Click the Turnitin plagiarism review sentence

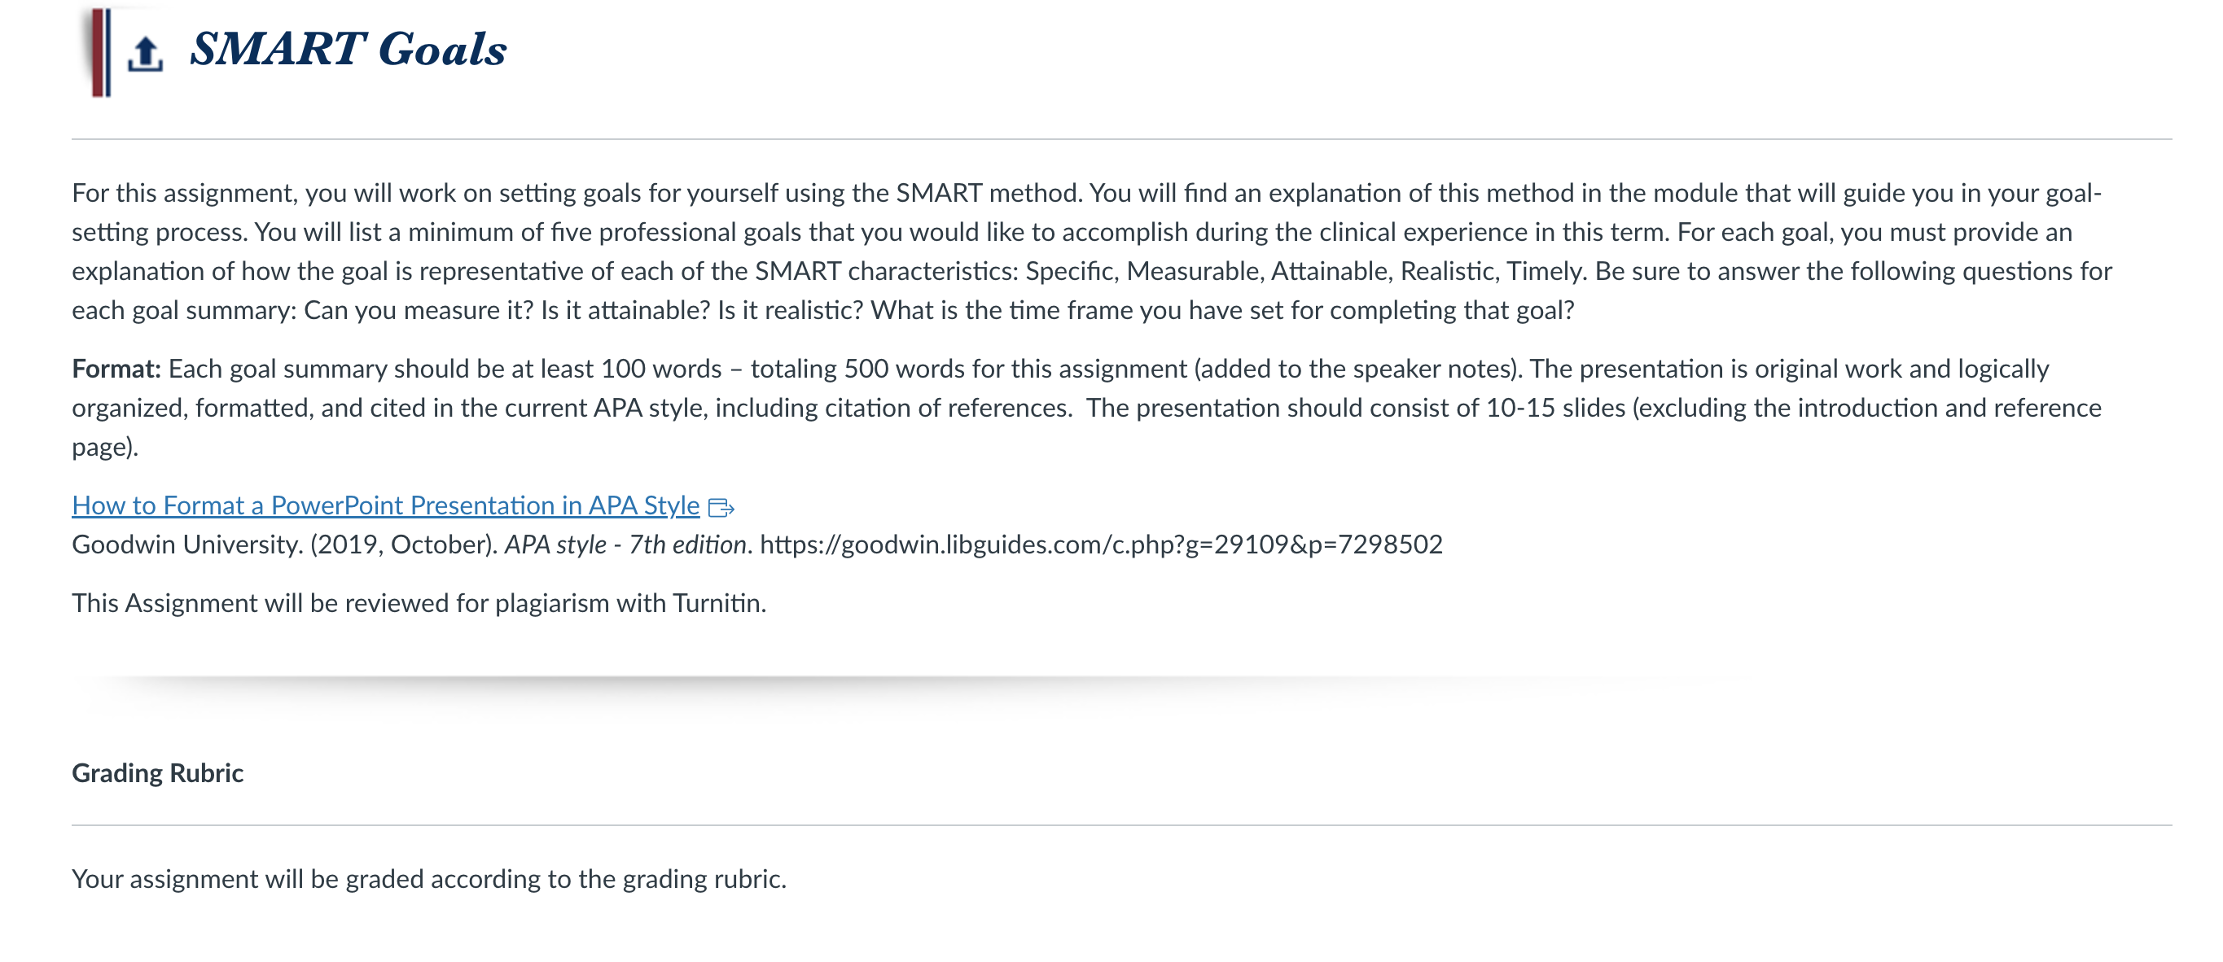pos(419,603)
